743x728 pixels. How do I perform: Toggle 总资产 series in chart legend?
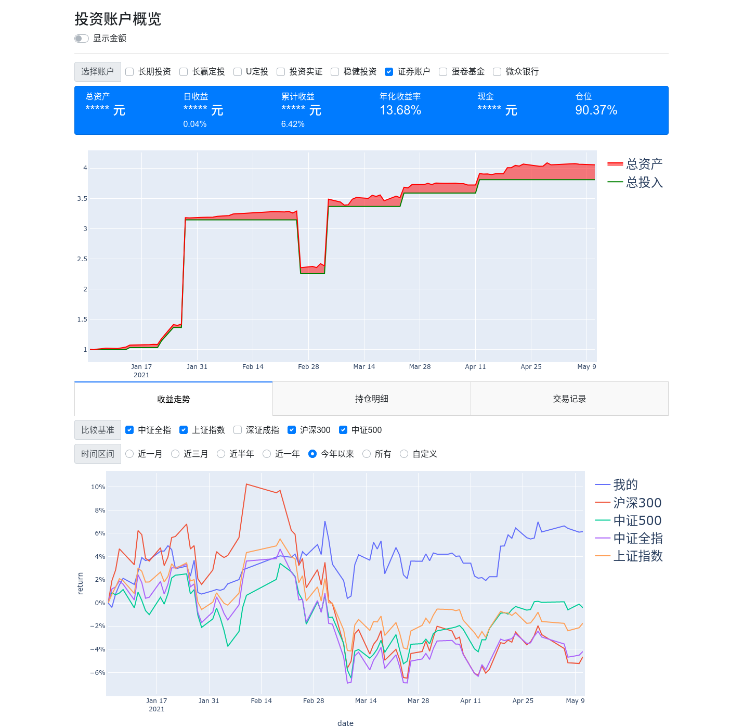coord(635,164)
